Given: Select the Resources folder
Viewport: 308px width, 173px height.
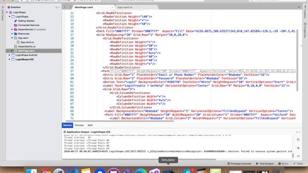Looking at the screenshot, I should (x=24, y=34).
